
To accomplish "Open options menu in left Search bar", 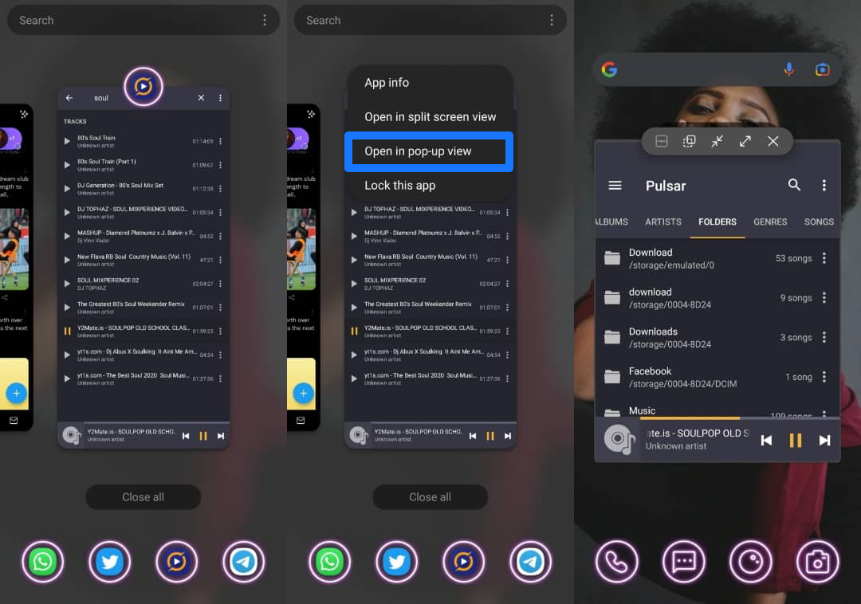I will click(x=265, y=20).
